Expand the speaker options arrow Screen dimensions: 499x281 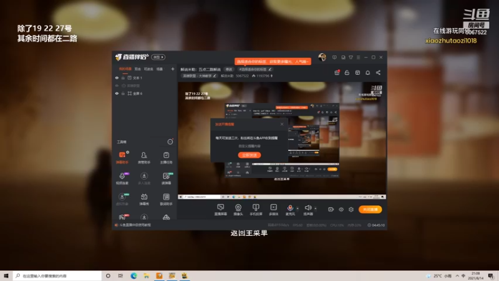(316, 209)
